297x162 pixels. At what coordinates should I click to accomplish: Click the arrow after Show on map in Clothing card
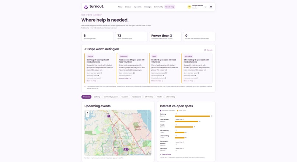pyautogui.click(x=98, y=81)
